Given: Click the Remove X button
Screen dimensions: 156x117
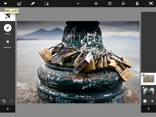Looking at the screenshot, I should tap(8, 42).
